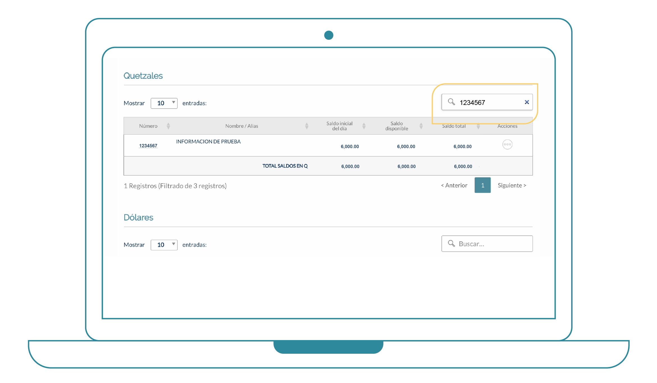The width and height of the screenshot is (657, 383).
Task: Open Dólares Mostrar entries dropdown
Action: tap(164, 245)
